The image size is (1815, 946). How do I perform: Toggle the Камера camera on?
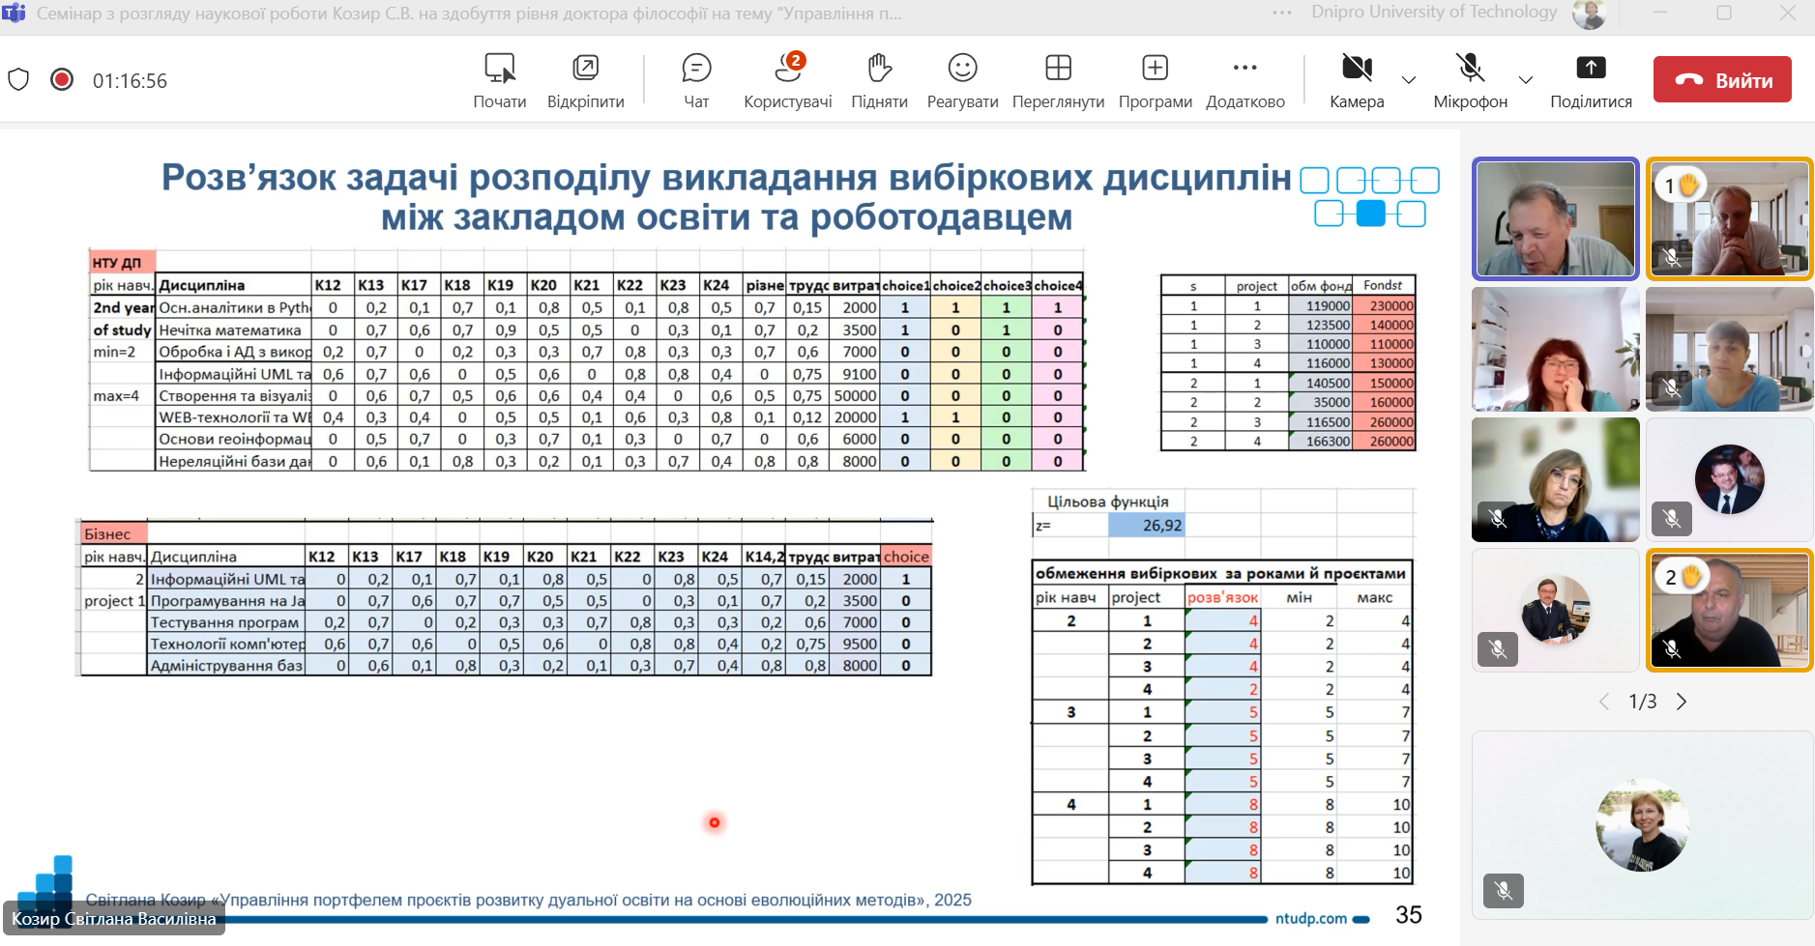tap(1357, 79)
